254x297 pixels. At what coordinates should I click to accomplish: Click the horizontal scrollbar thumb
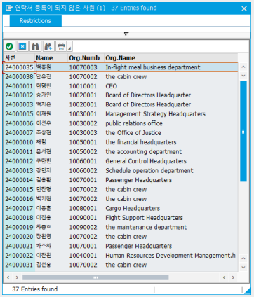pyautogui.click(x=95, y=277)
